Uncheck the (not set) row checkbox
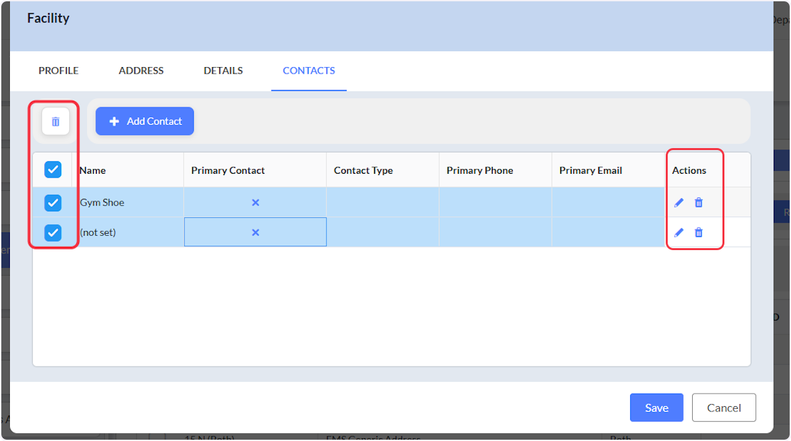This screenshot has height=441, width=791. tap(53, 232)
